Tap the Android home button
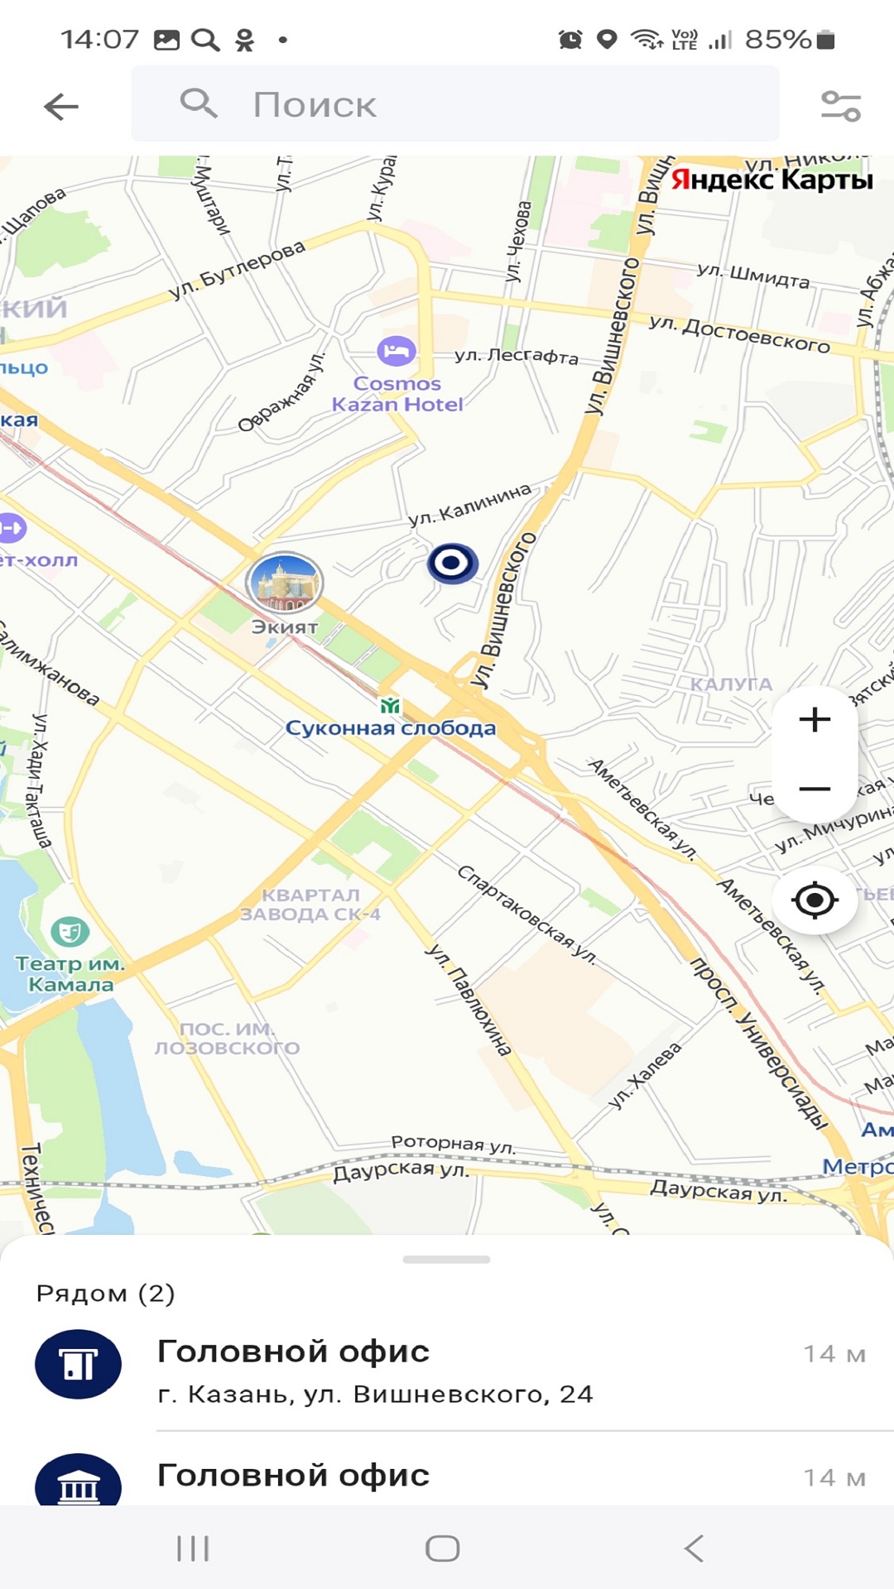This screenshot has height=1589, width=894. (443, 1548)
